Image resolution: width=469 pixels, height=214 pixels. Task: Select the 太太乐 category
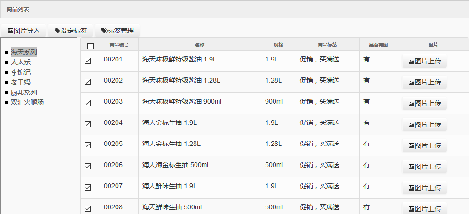pyautogui.click(x=21, y=62)
